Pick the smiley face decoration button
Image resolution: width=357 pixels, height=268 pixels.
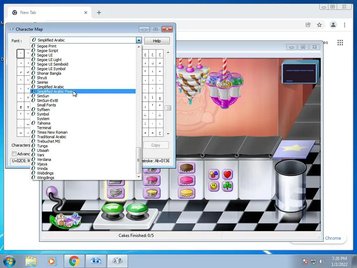(x=214, y=186)
